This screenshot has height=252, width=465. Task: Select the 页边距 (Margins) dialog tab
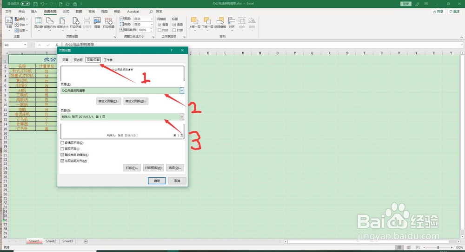(x=78, y=60)
